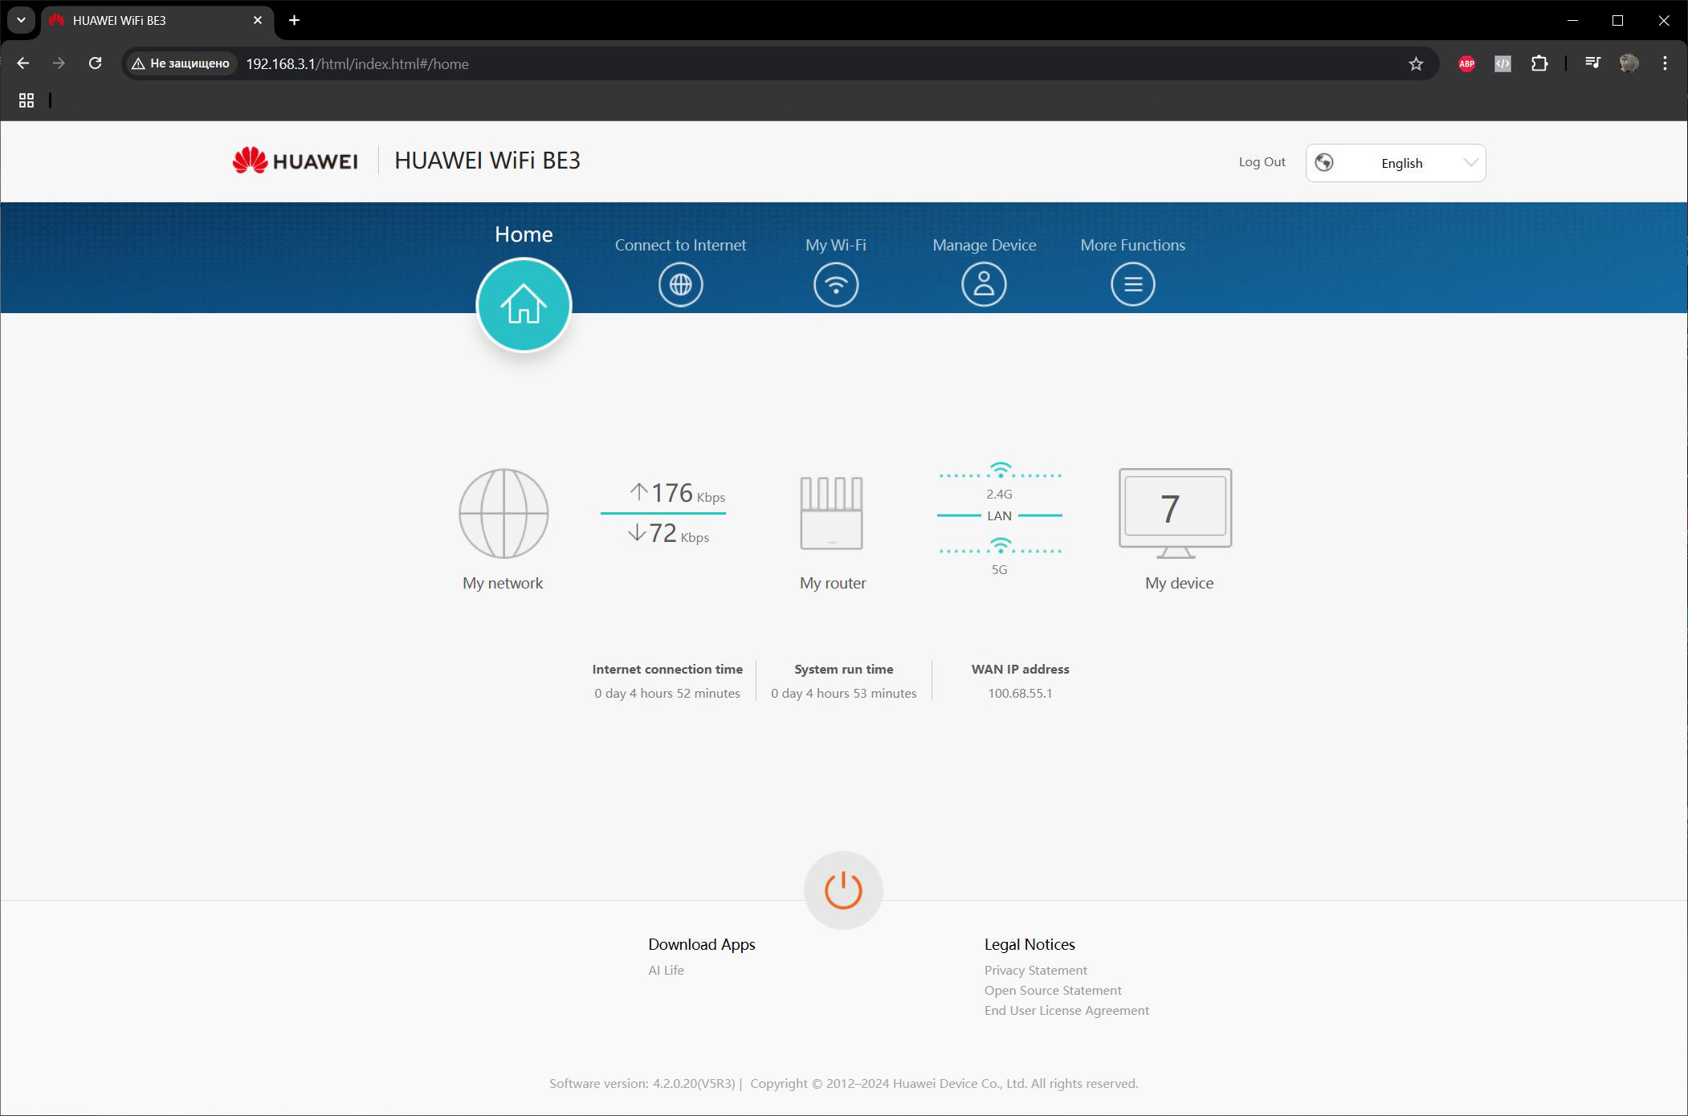This screenshot has height=1116, width=1688.
Task: Click the Software version text
Action: point(642,1083)
